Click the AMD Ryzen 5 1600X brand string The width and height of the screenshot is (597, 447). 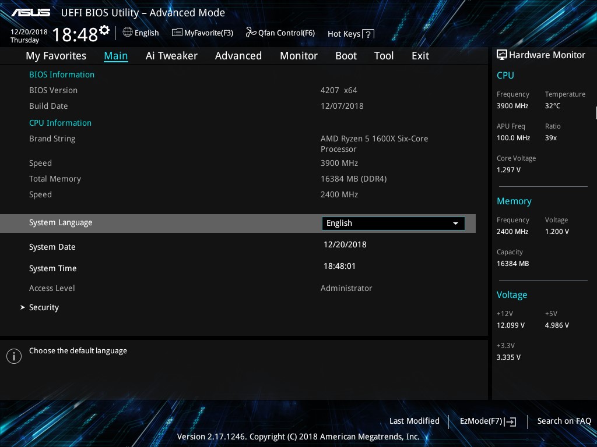(374, 144)
